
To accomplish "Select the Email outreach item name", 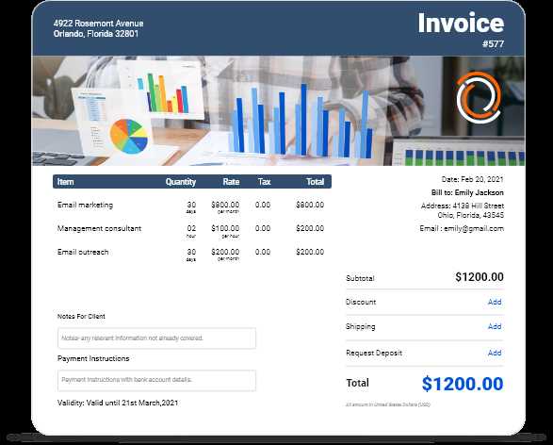I will click(83, 252).
